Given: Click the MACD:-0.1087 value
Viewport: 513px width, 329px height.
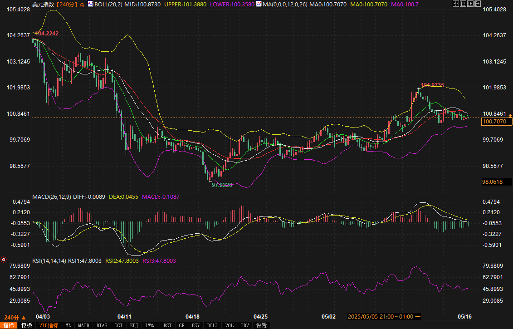Looking at the screenshot, I should 161,197.
